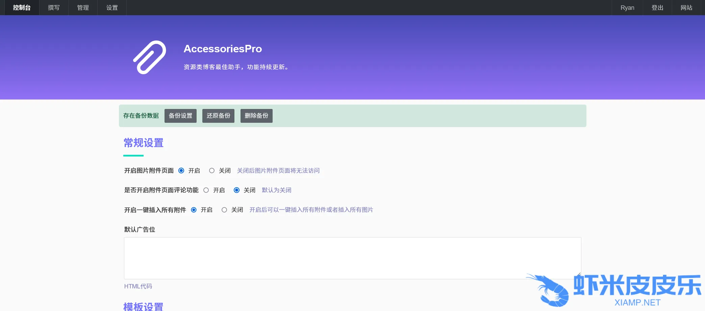Click the AccessoriesPro title text
Image resolution: width=705 pixels, height=311 pixels.
(223, 49)
